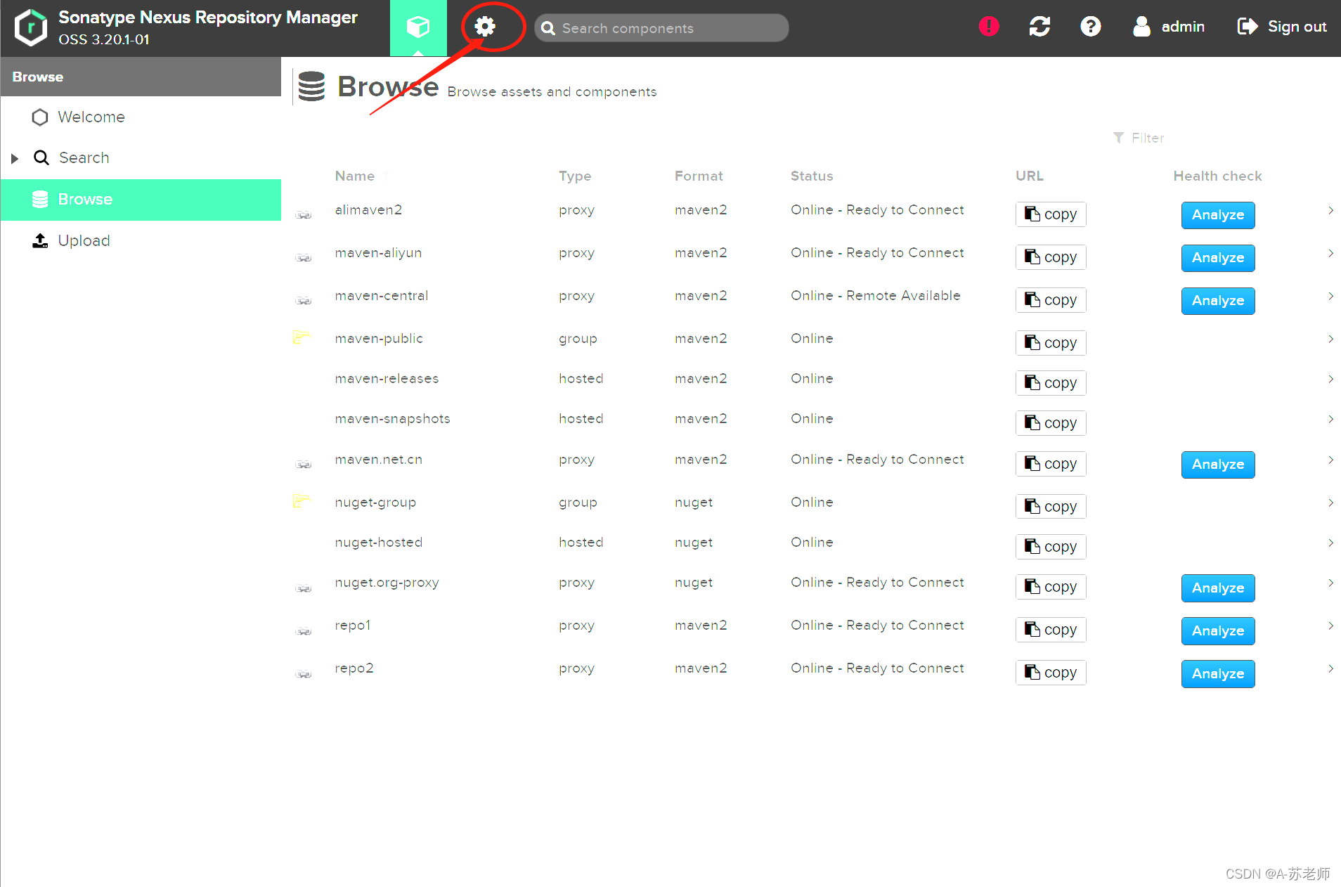Open Upload in the sidebar

click(x=141, y=240)
